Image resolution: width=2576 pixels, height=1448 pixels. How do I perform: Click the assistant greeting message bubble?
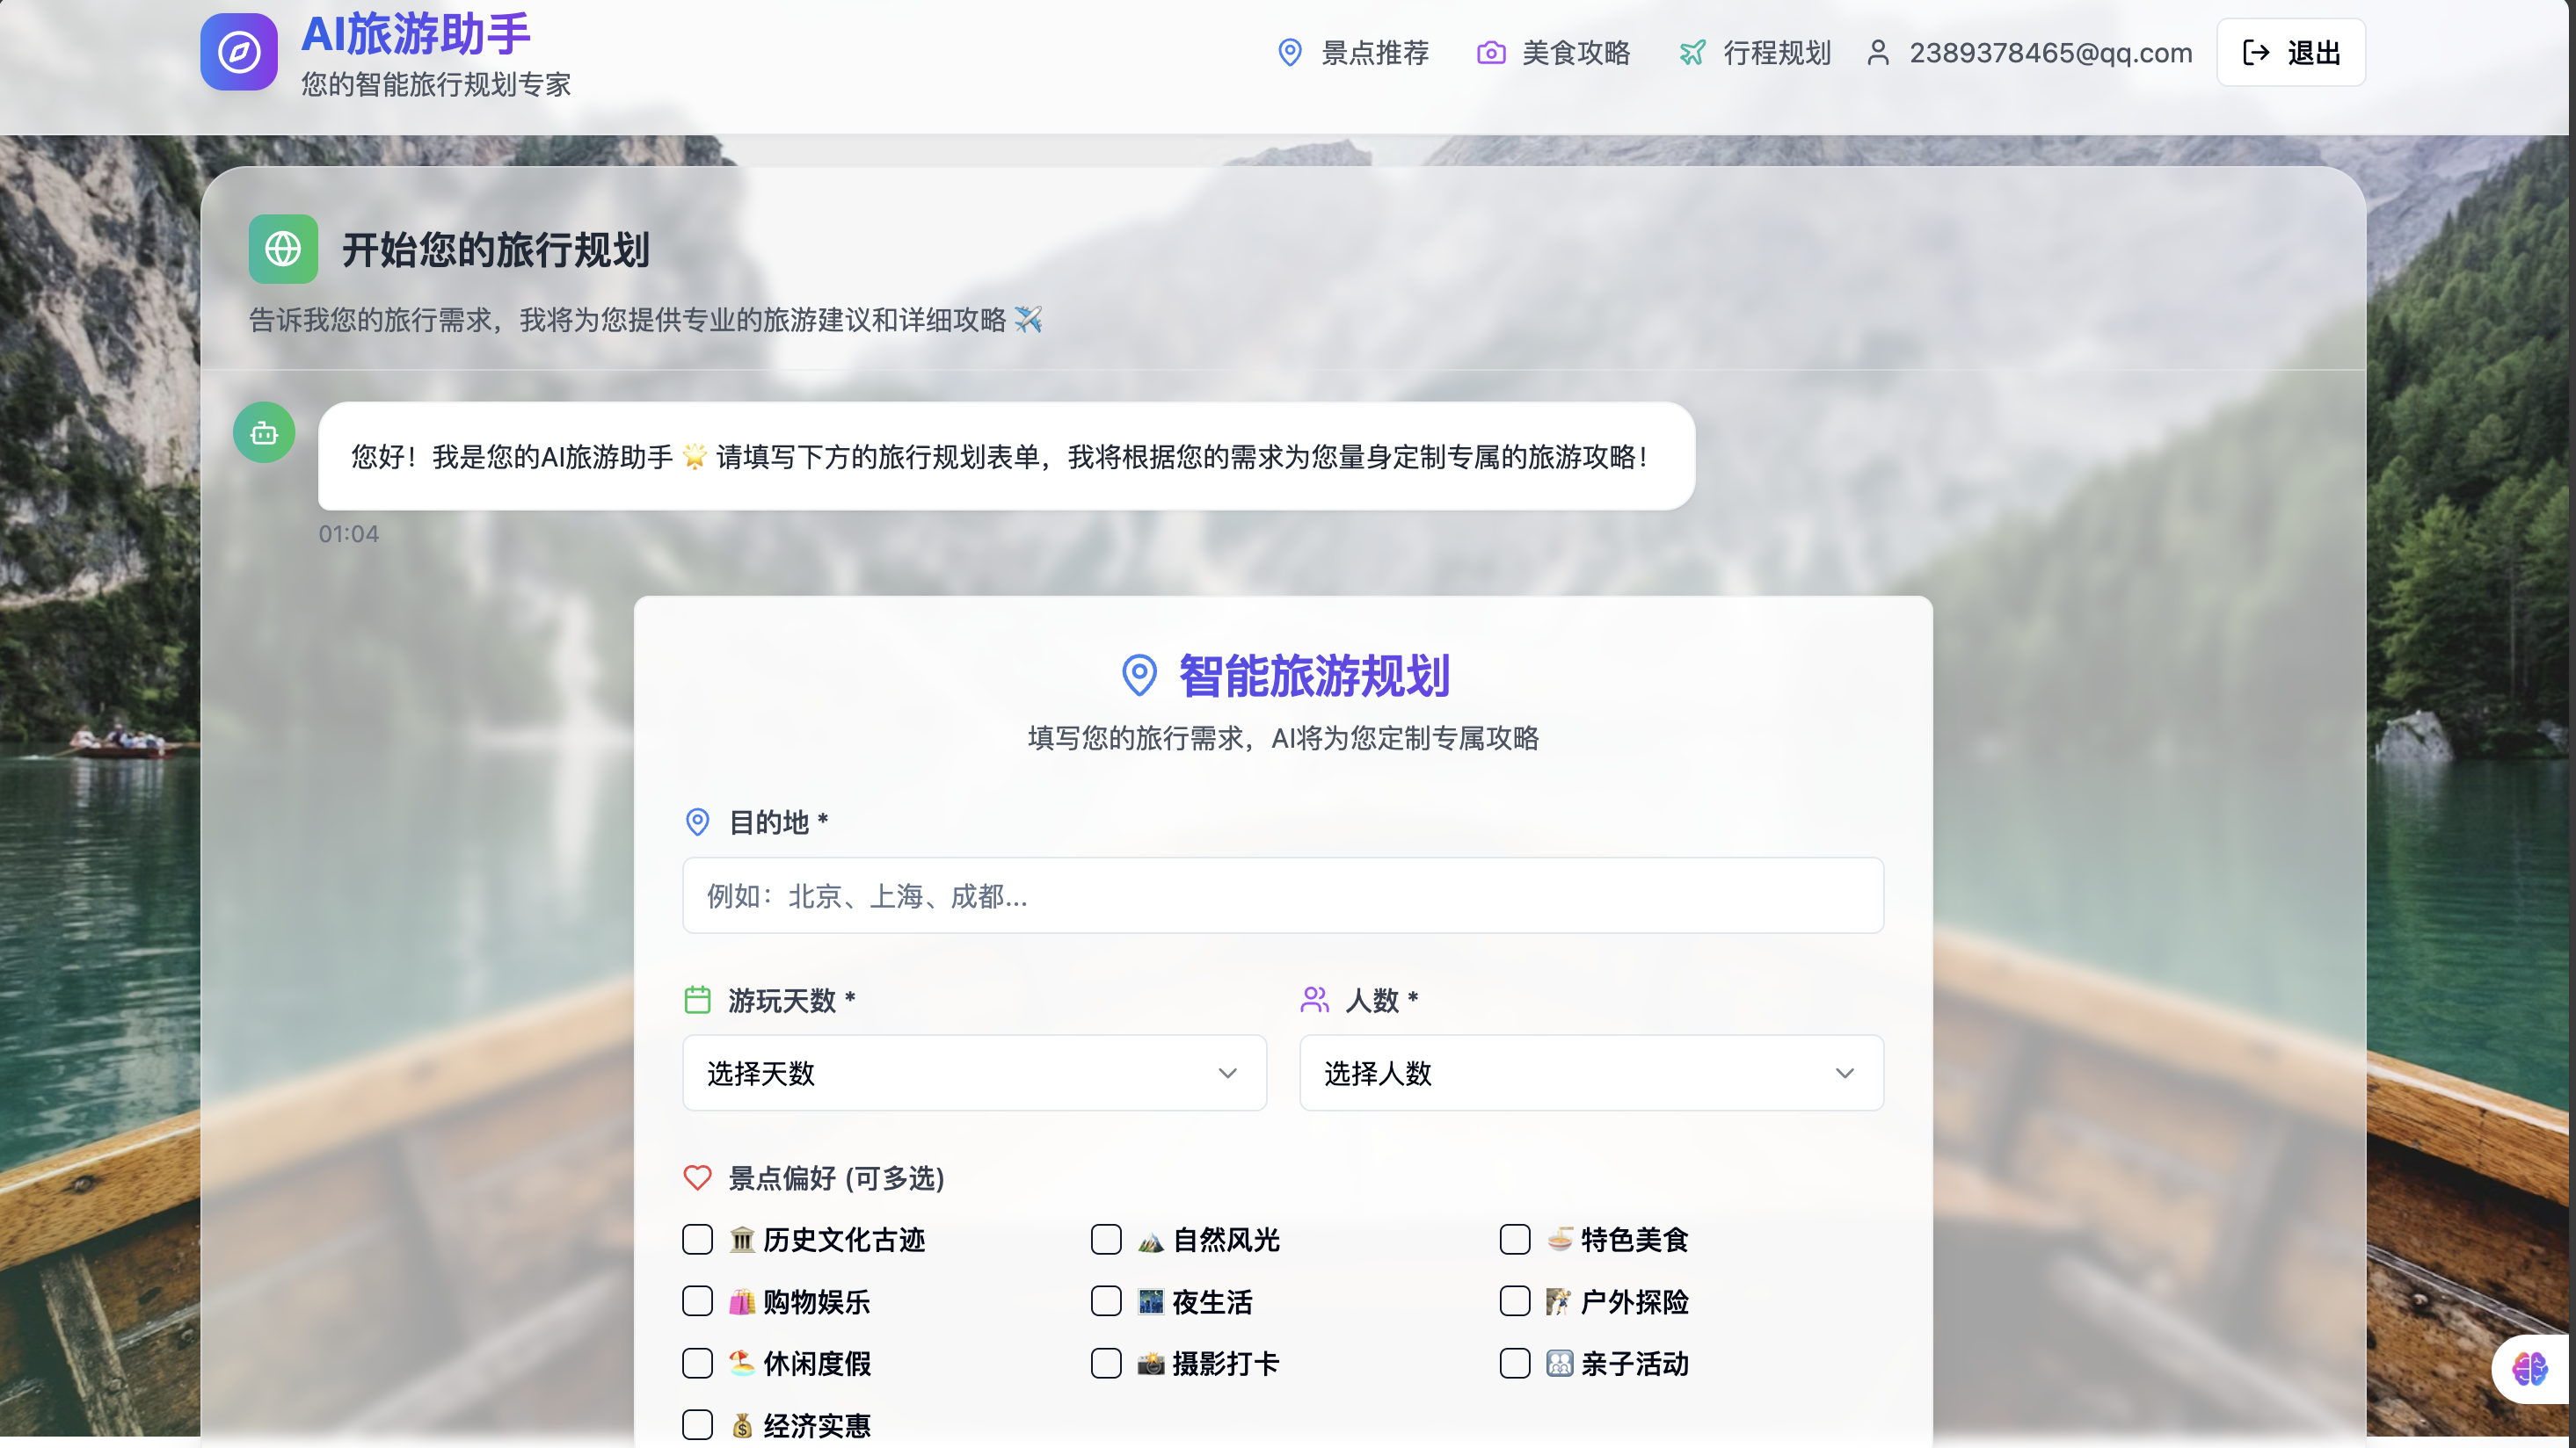coord(1006,457)
